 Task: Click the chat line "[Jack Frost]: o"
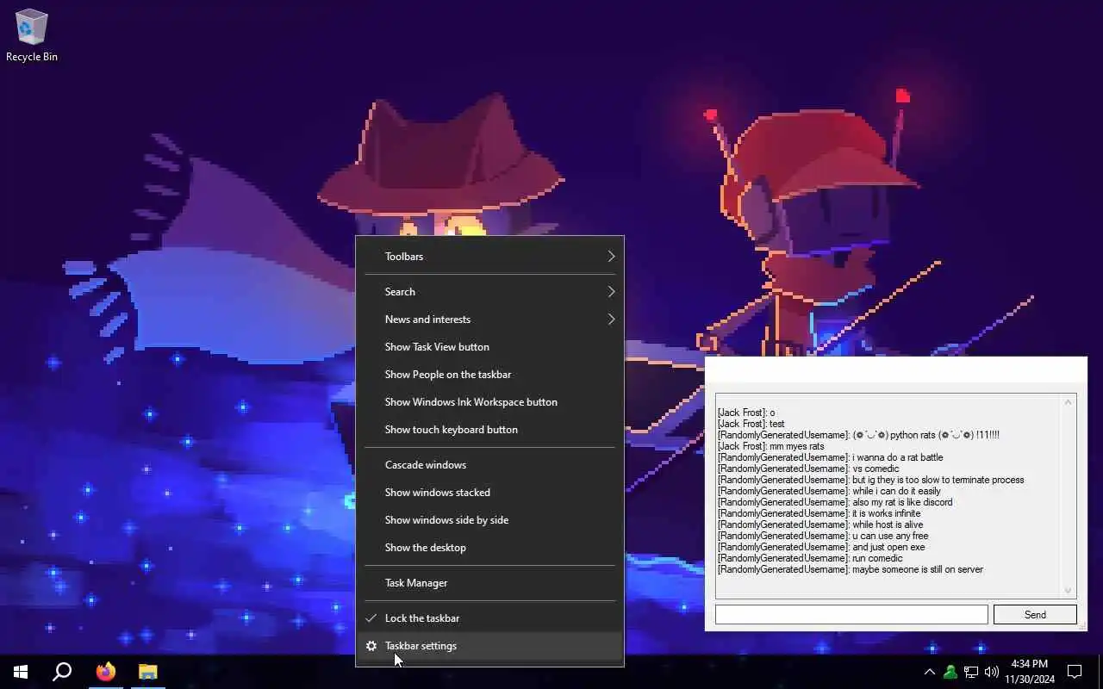pyautogui.click(x=745, y=413)
